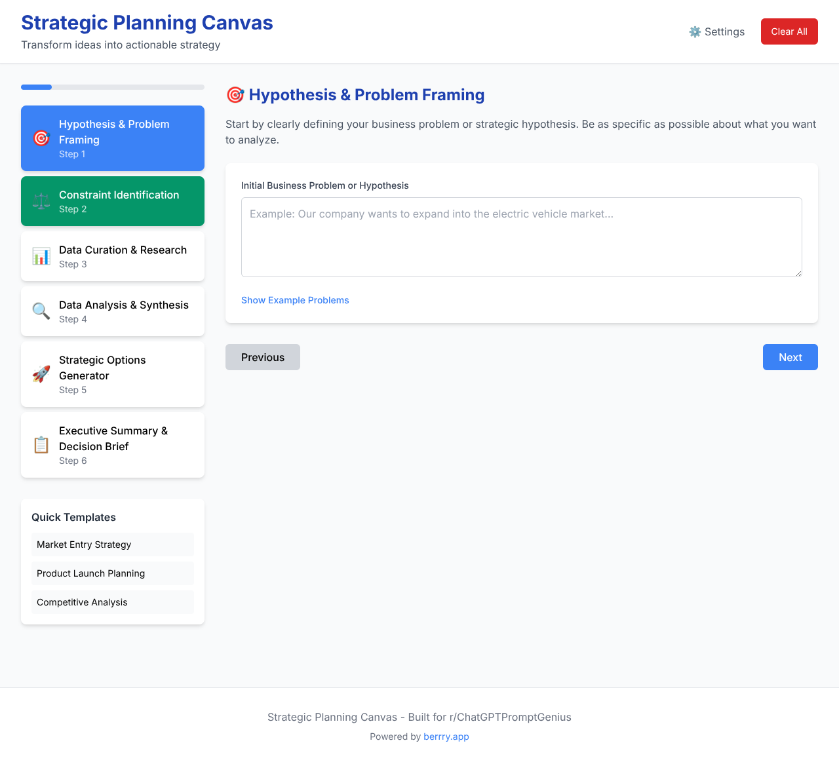Open the Market Entry Strategy template
Viewport: 839px width, 764px height.
point(112,544)
